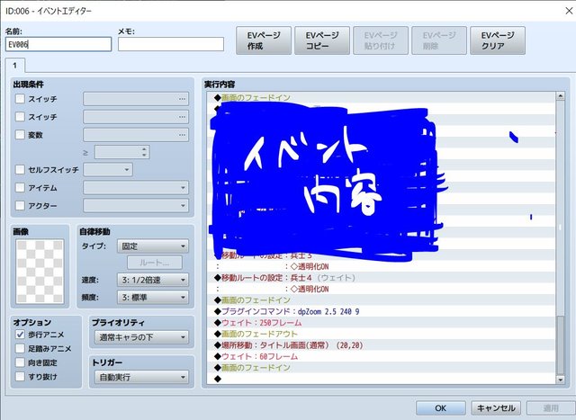
Task: Enable the 変数 condition checkbox
Action: click(x=20, y=135)
